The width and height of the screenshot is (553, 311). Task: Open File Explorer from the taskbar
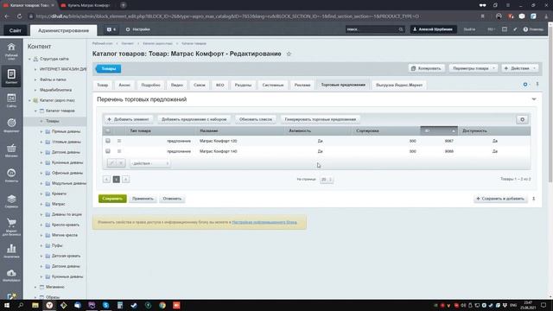tap(35, 305)
